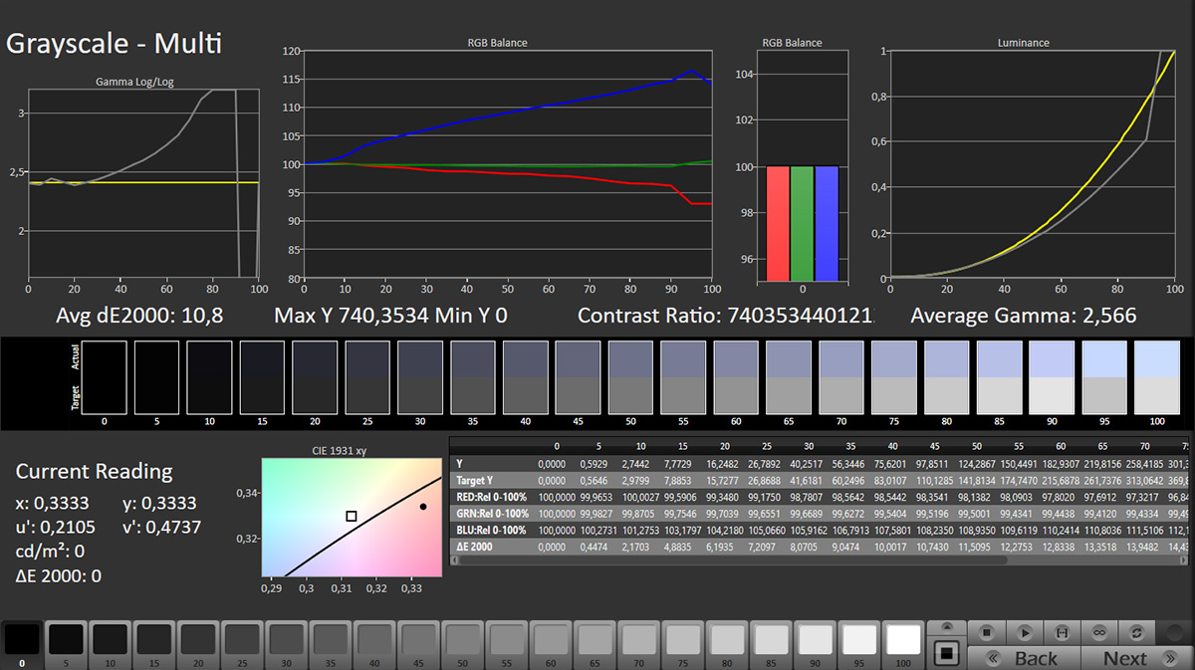Select the 40 grayscale level swatch in bottom strip
This screenshot has width=1195, height=670.
[372, 644]
